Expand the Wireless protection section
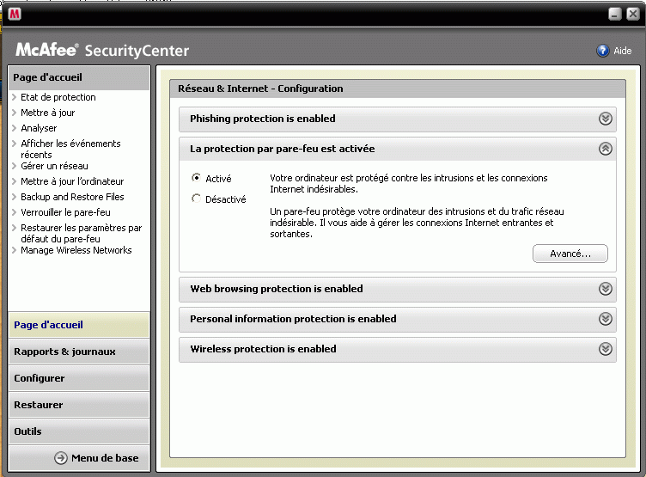 pyautogui.click(x=606, y=349)
